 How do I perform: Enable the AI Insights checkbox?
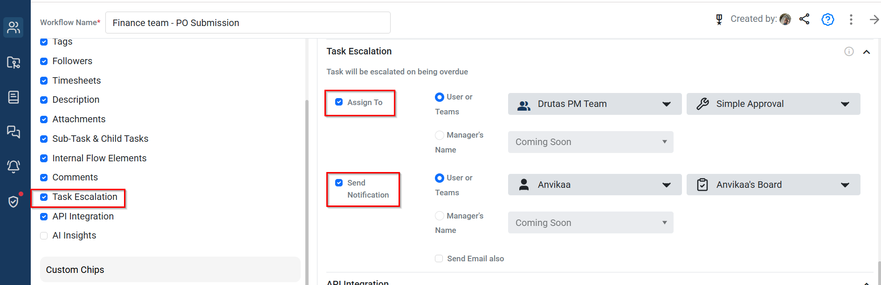click(44, 236)
